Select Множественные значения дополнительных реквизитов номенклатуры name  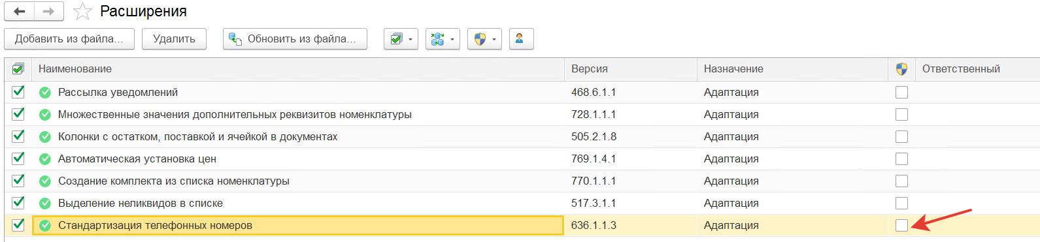point(235,115)
